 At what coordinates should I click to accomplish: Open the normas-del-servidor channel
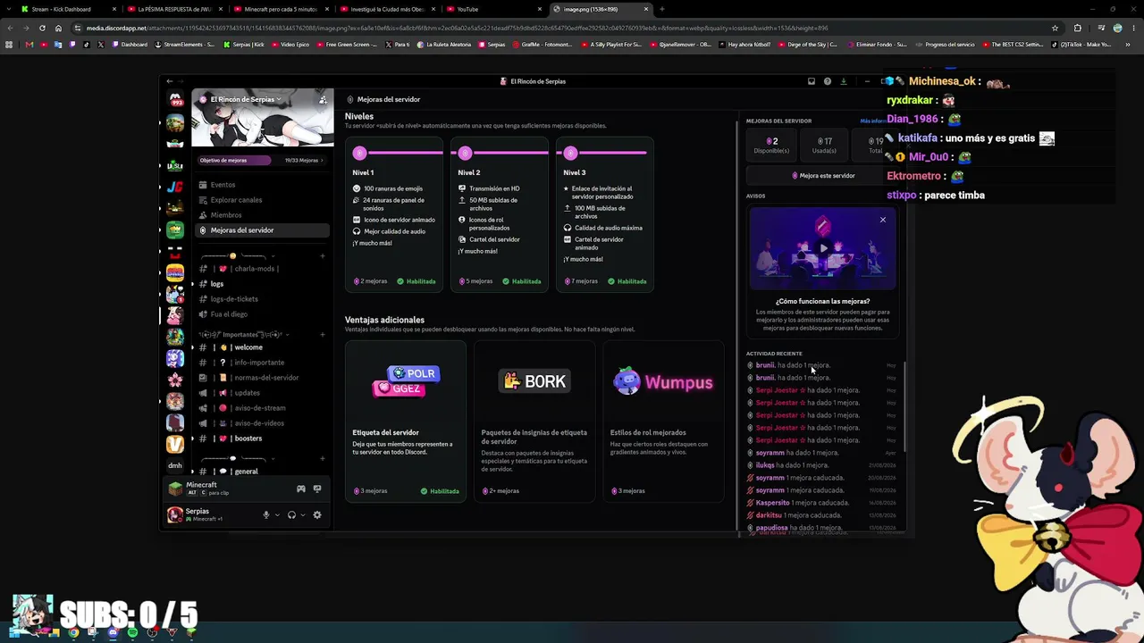(262, 378)
